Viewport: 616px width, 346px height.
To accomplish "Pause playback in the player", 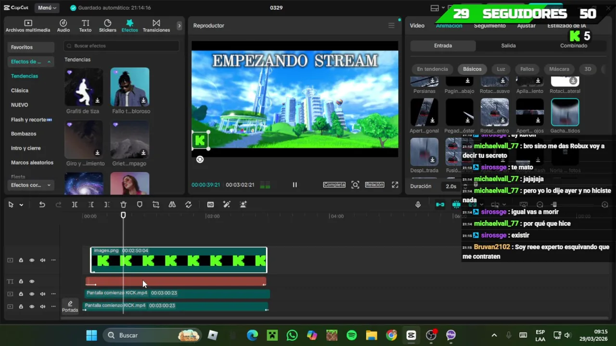I will pos(295,185).
